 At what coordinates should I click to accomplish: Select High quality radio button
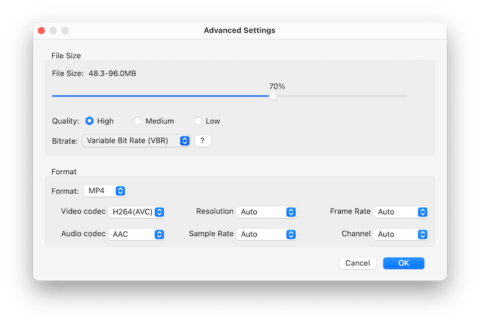coord(89,121)
